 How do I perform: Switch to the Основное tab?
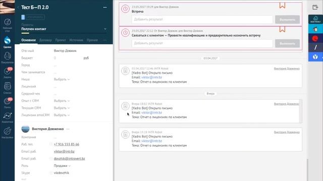(x=29, y=40)
